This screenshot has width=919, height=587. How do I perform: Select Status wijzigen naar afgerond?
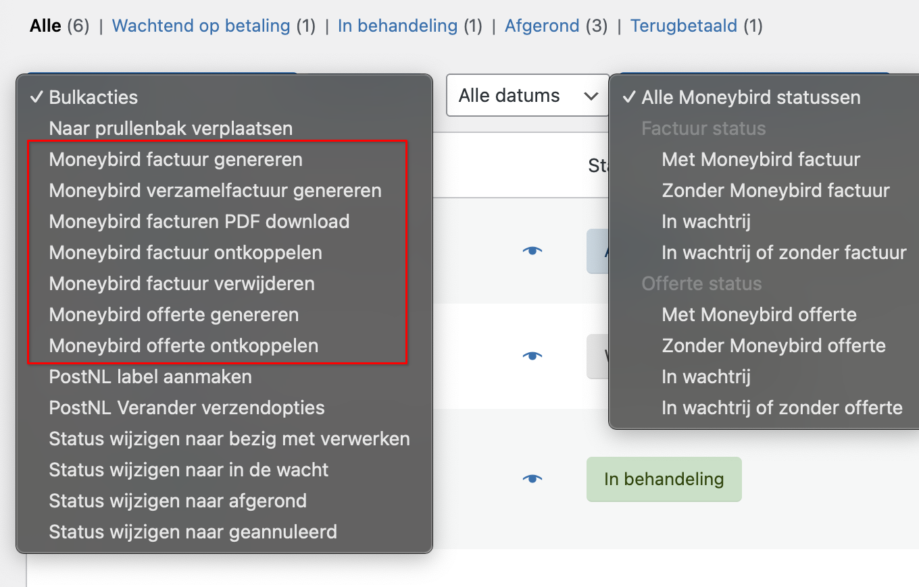pos(178,501)
